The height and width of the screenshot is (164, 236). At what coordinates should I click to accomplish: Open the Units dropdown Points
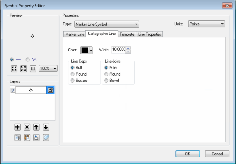click(x=207, y=24)
